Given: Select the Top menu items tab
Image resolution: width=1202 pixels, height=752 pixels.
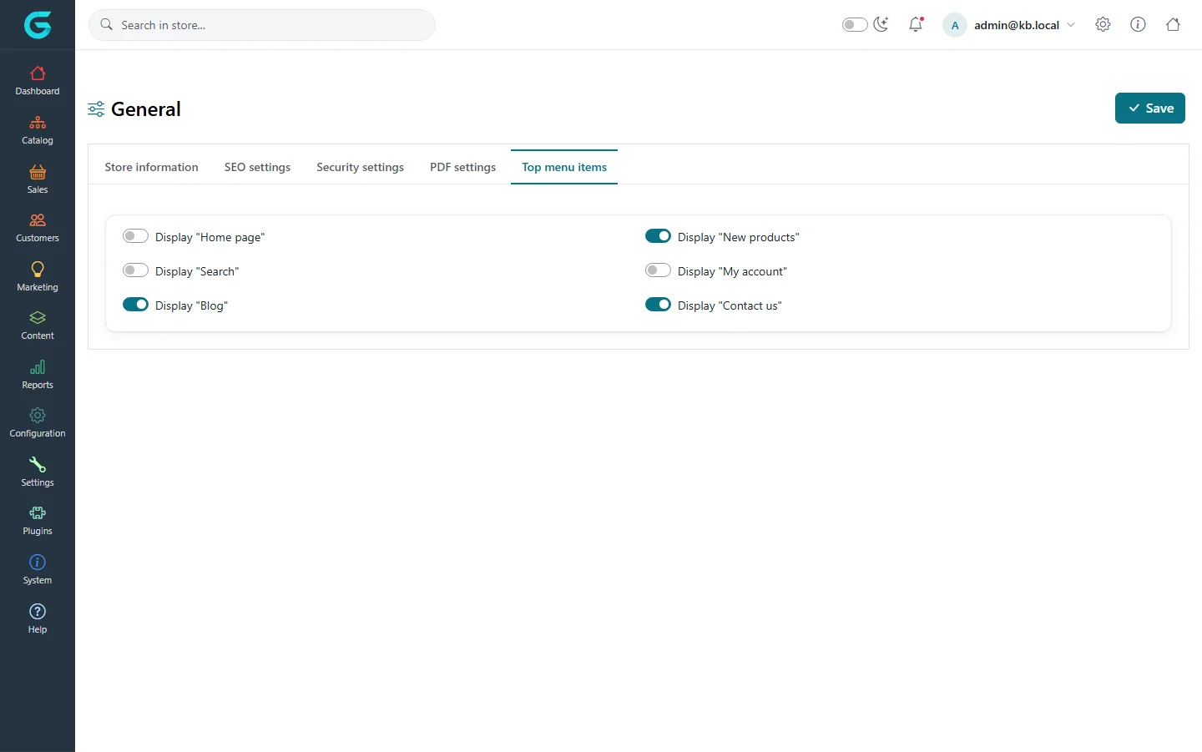Looking at the screenshot, I should coord(564,167).
